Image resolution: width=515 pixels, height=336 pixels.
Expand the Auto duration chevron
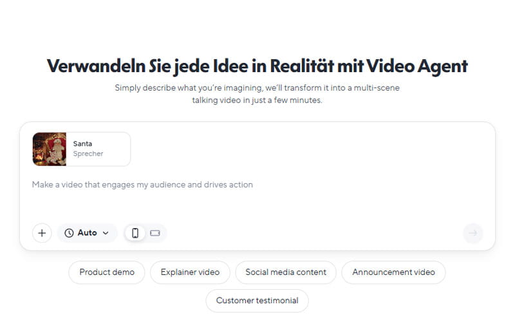tap(106, 233)
